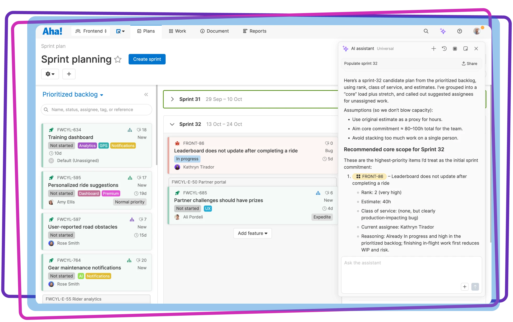Viewport: 513px width, 322px height.
Task: Open the gear settings dropdown button
Action: [50, 74]
